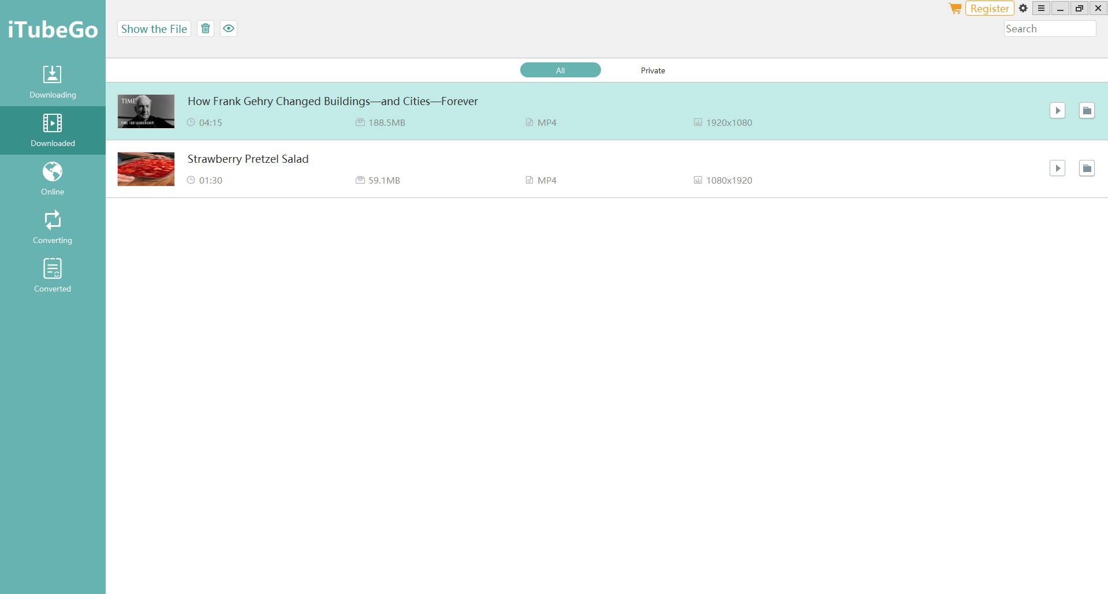Open the hamburger menu icon
This screenshot has width=1108, height=594.
point(1041,8)
